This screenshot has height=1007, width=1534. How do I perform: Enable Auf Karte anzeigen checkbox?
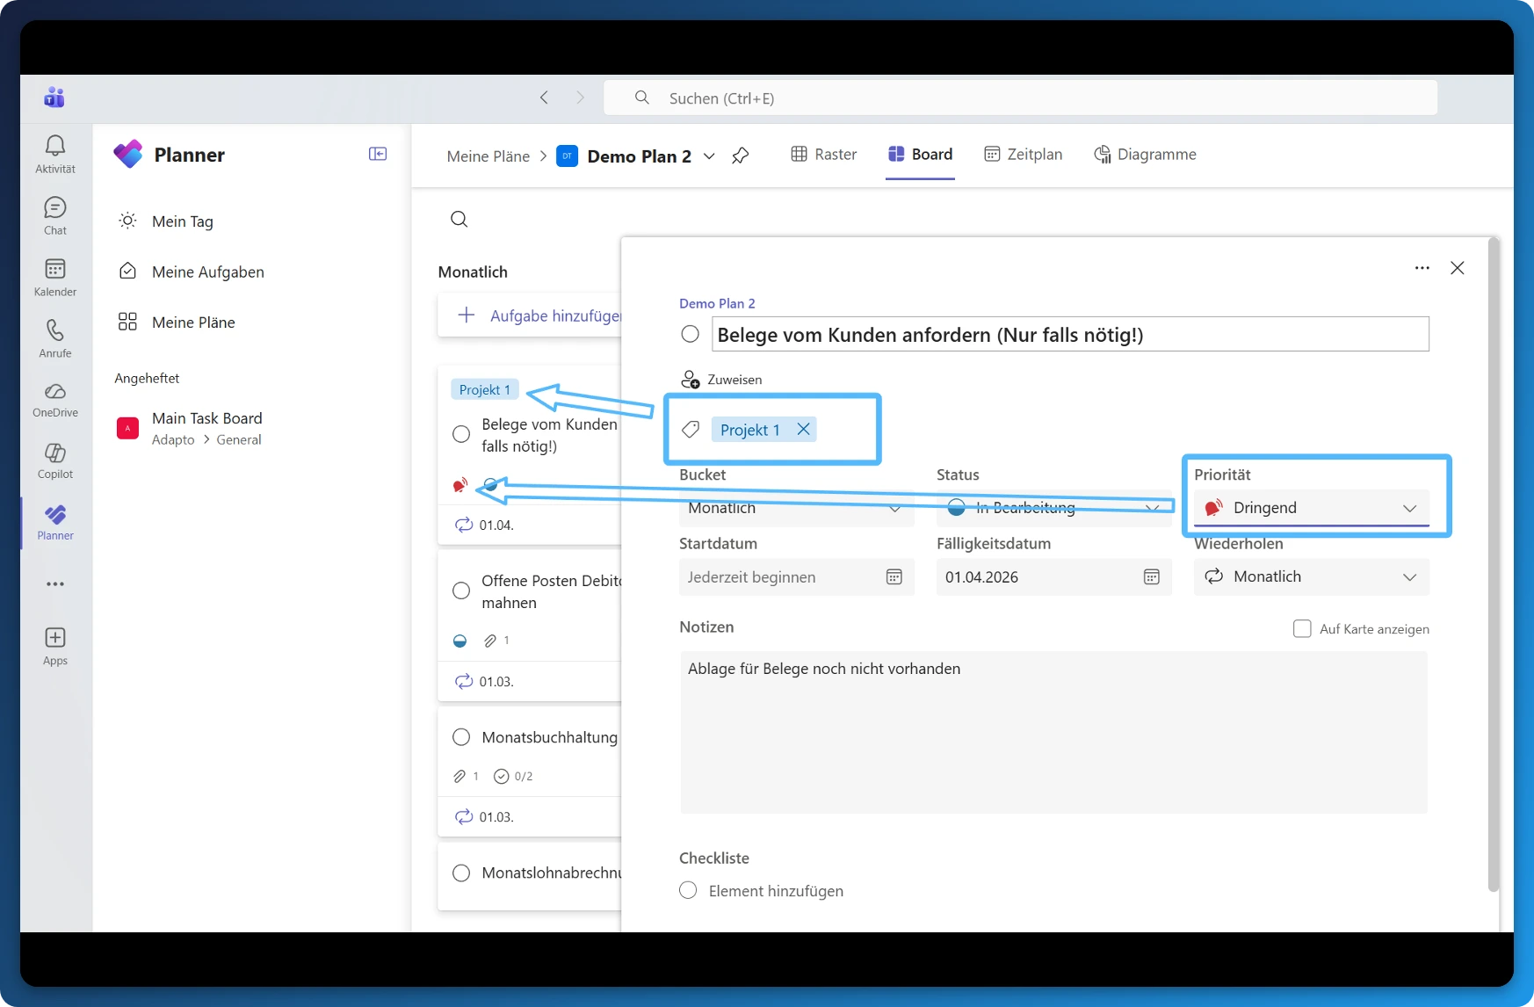click(1302, 628)
